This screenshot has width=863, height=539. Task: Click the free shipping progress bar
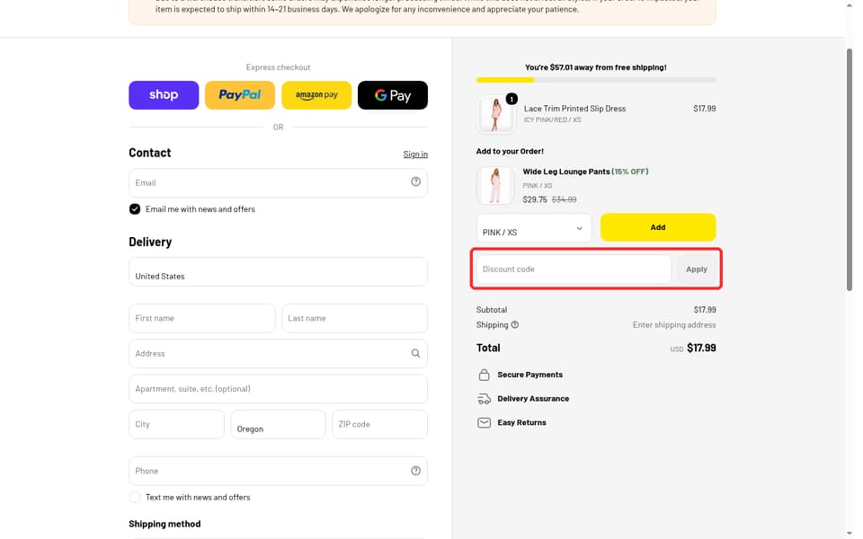596,80
